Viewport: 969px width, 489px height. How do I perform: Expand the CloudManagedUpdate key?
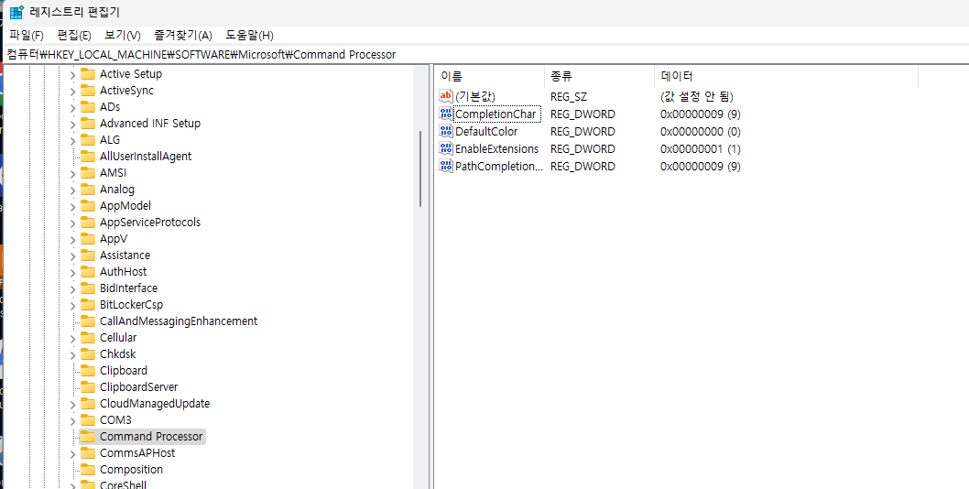(72, 404)
